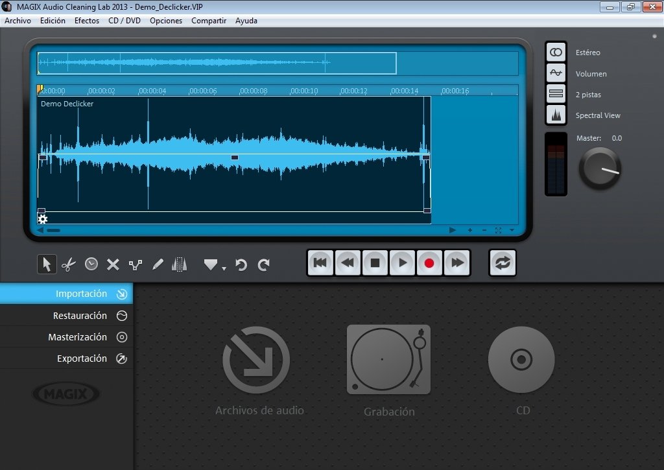Zoom in with the plus icon
Screen dimensions: 664x470
click(470, 230)
